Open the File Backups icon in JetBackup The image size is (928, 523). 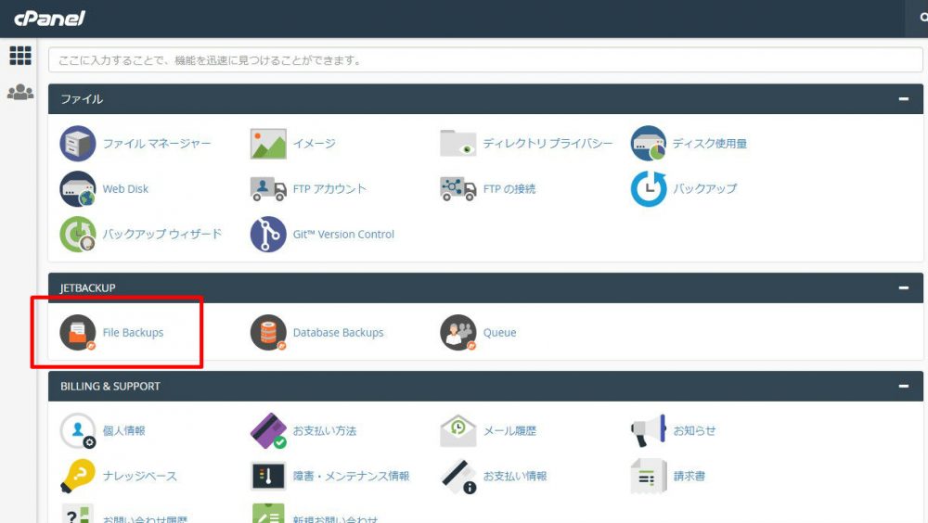78,333
